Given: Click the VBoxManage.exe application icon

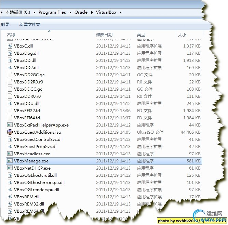Looking at the screenshot, I should 10,161.
